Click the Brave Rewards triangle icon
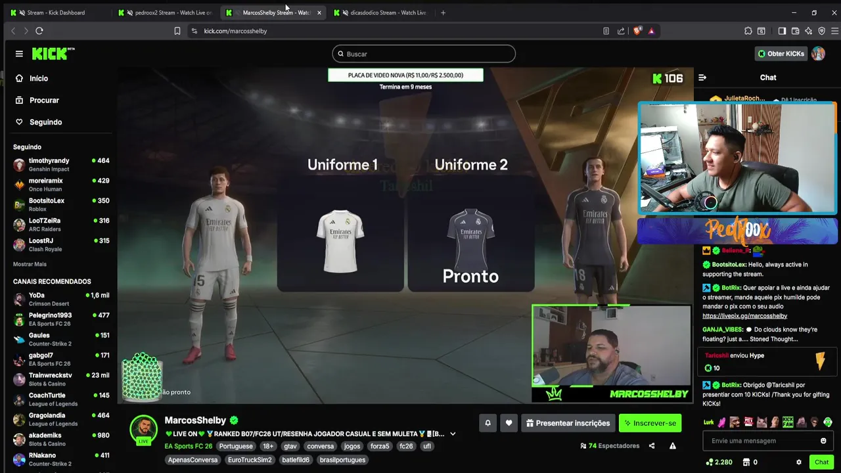Viewport: 841px width, 473px height. click(651, 31)
